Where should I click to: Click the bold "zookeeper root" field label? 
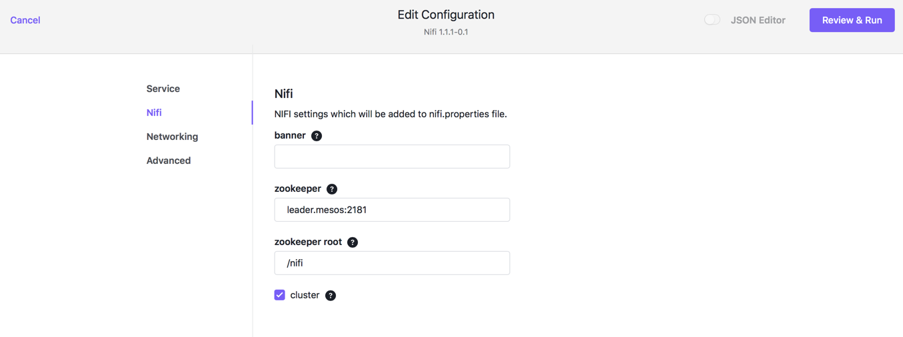pos(308,242)
